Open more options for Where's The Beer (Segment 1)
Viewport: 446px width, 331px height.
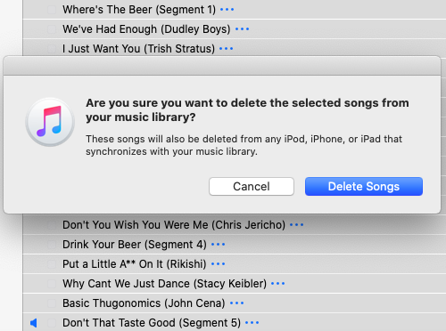[x=227, y=10]
